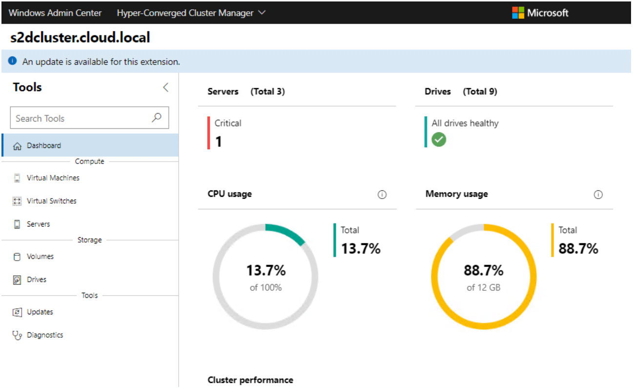Open the Drives storage icon

pyautogui.click(x=18, y=279)
